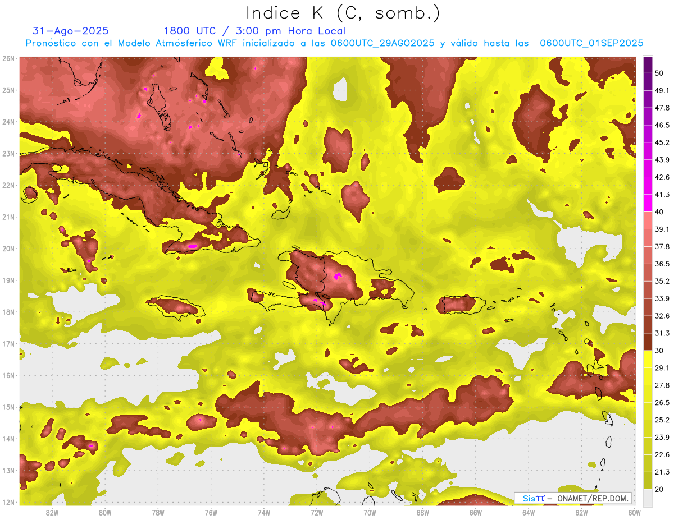Click the grey legend band below 20

pyautogui.click(x=648, y=498)
